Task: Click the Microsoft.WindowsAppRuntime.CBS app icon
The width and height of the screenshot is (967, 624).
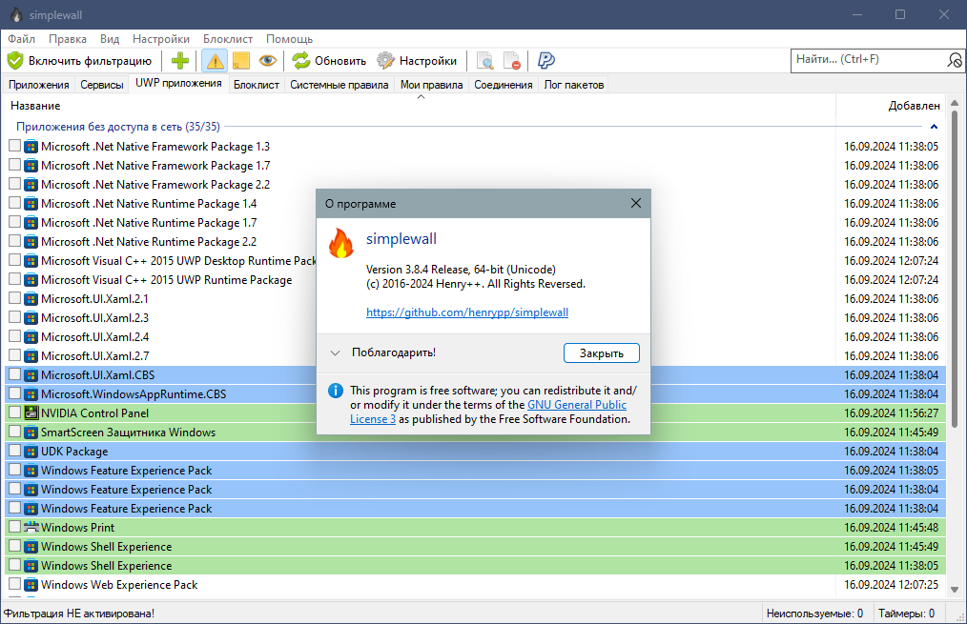Action: click(x=31, y=394)
